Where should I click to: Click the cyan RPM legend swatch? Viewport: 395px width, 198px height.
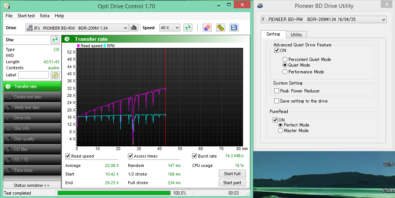click(x=105, y=46)
